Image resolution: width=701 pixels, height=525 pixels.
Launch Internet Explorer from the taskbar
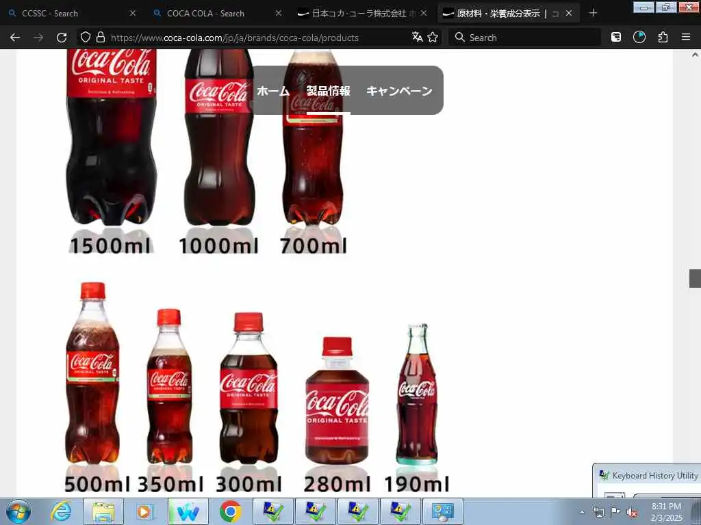coord(61,511)
